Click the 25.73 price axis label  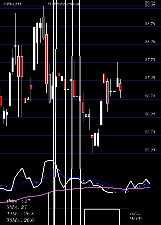(x=150, y=132)
